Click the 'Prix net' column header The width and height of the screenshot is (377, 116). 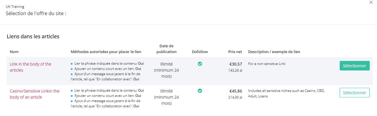click(x=235, y=52)
